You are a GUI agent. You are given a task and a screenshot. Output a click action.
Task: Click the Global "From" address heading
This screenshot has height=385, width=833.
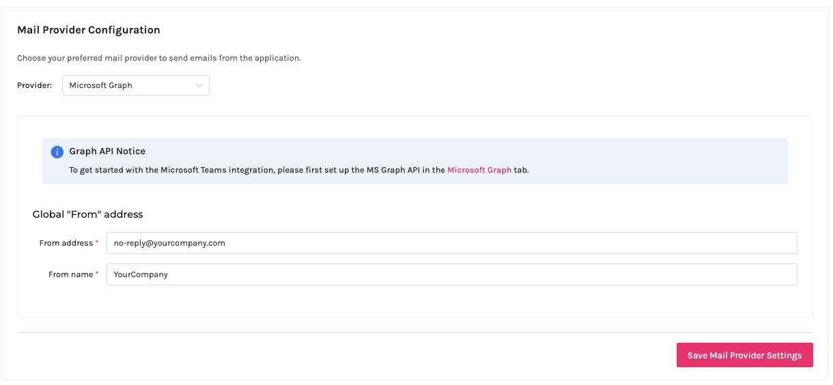pyautogui.click(x=87, y=214)
